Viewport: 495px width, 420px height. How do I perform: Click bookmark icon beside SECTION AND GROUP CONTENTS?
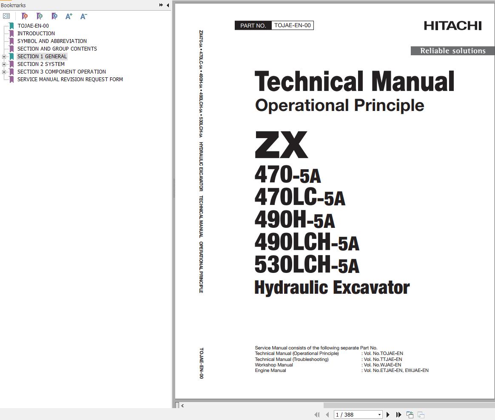tap(11, 49)
